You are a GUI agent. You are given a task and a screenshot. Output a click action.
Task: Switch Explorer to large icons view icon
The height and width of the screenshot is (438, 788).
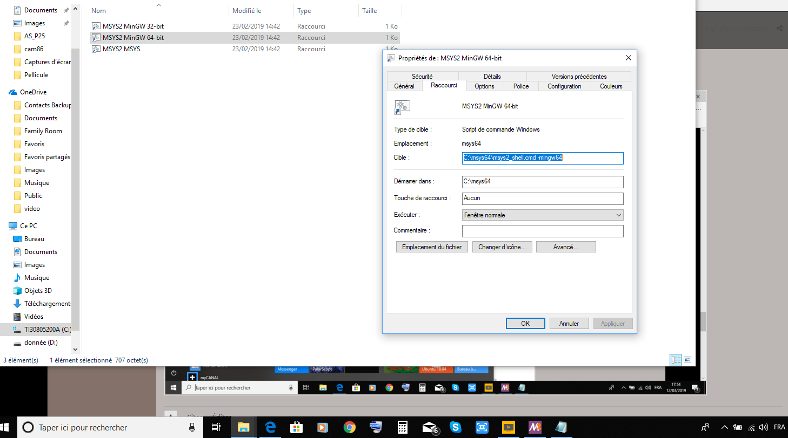tap(687, 359)
